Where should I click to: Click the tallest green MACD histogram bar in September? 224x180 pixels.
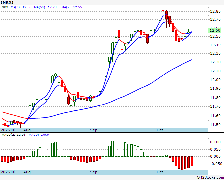click(119, 147)
